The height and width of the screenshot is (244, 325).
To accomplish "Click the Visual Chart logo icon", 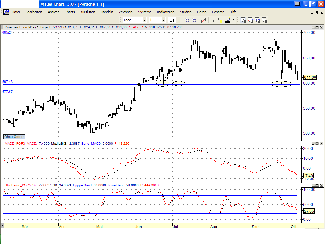I will pos(6,12).
